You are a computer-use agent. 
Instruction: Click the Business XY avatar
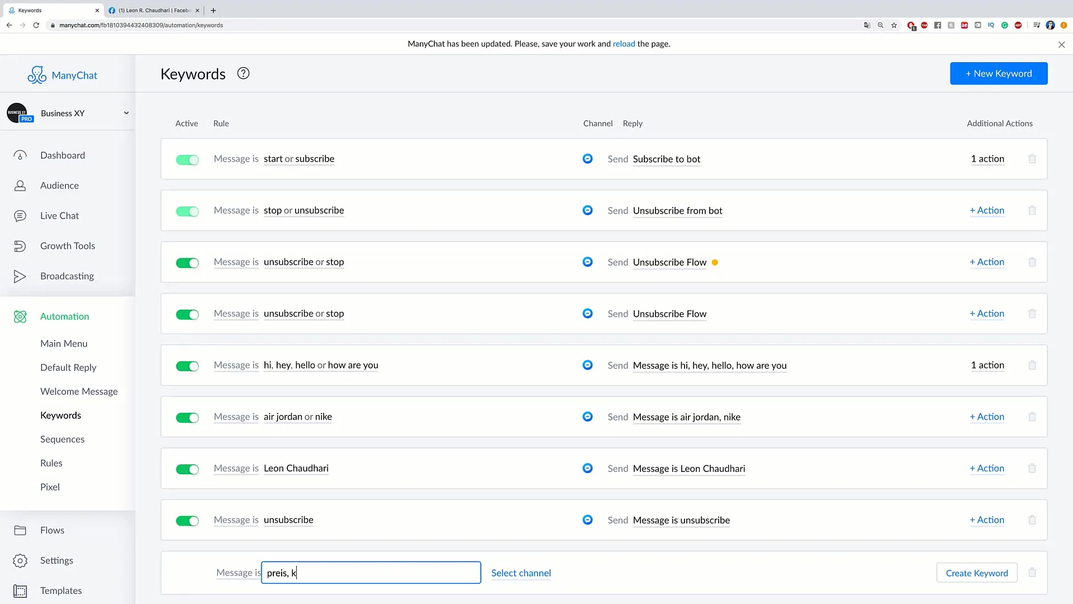coord(17,112)
